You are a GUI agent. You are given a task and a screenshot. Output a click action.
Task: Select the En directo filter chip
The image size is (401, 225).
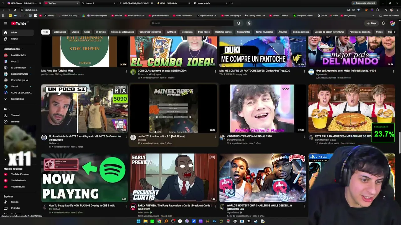point(101,32)
